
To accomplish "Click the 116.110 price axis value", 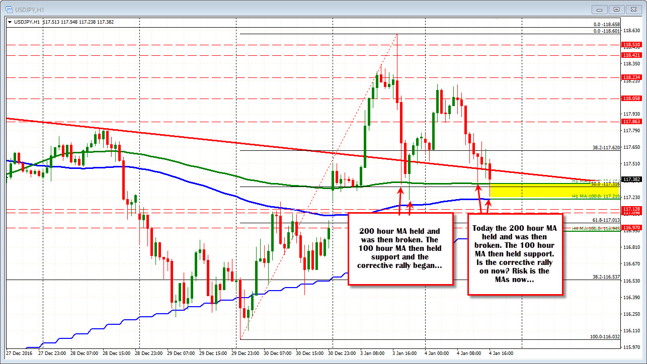I will coord(631,331).
